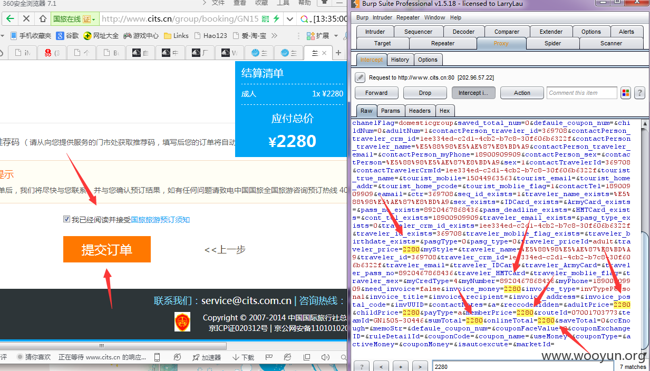Screen dimensions: 650x371
Task: Toggle the Intercept is on button
Action: point(473,93)
